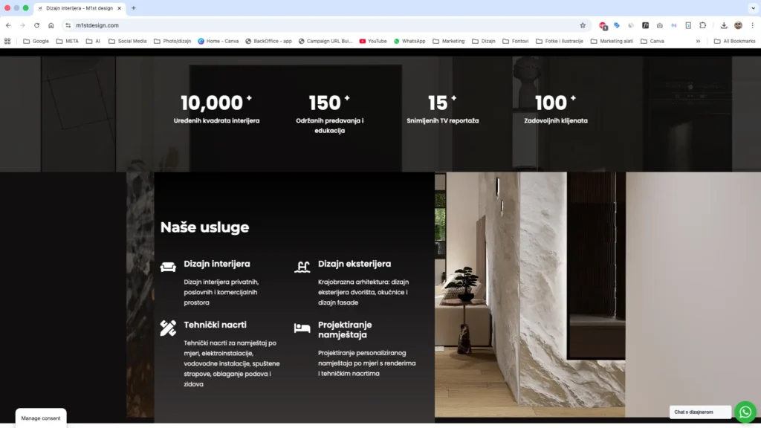The height and width of the screenshot is (428, 761).
Task: Click the bridge icon beside Dizajn eksterijera
Action: click(x=302, y=265)
